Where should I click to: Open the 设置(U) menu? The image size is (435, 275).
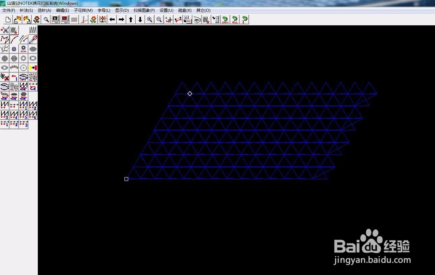(x=167, y=10)
